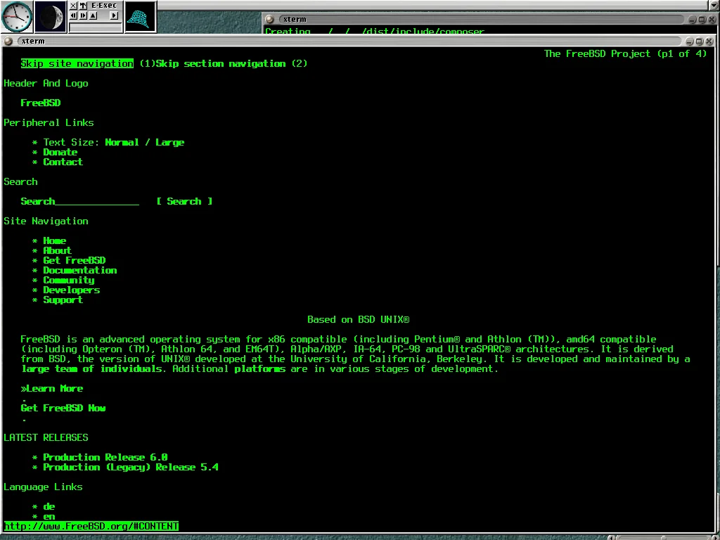Click the up-arrow icon beside E-Exec label
The width and height of the screenshot is (720, 540).
(83, 6)
